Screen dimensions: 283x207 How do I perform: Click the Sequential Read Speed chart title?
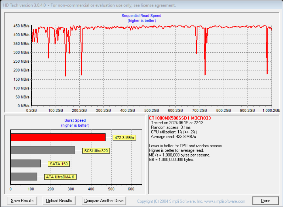(141, 16)
